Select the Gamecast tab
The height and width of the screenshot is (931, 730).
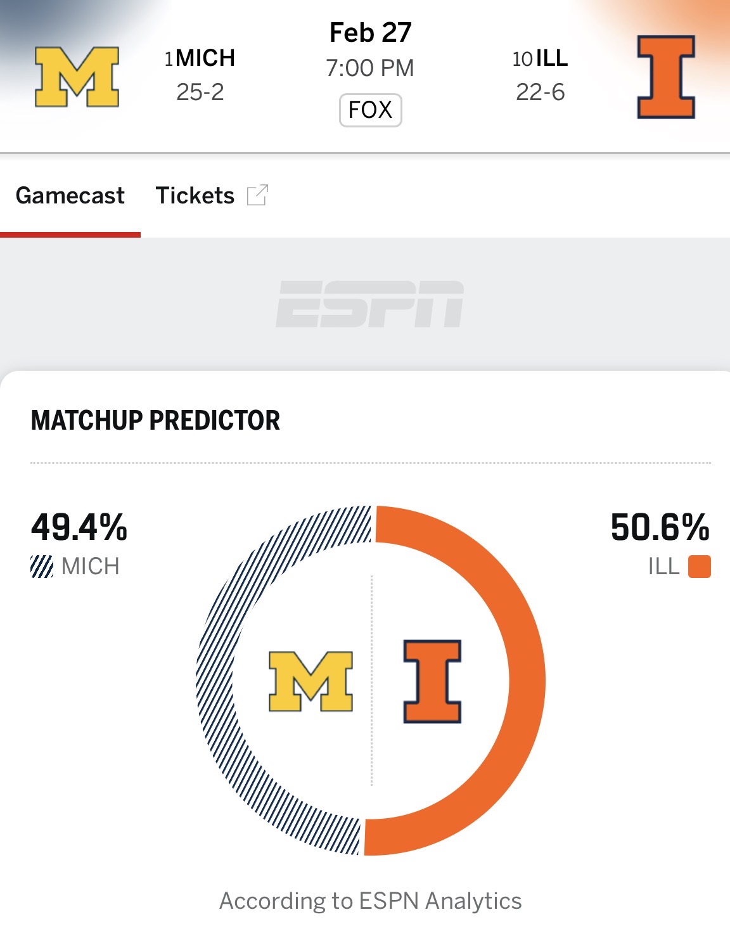(70, 195)
